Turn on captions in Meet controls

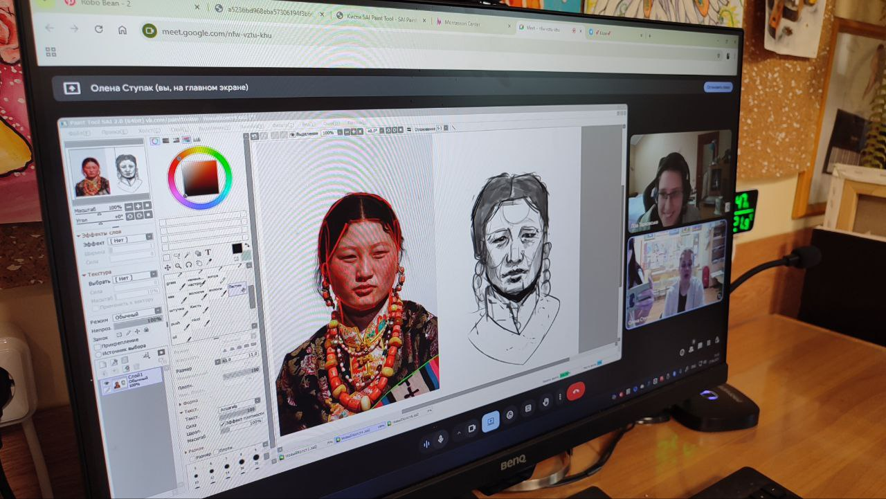528,408
